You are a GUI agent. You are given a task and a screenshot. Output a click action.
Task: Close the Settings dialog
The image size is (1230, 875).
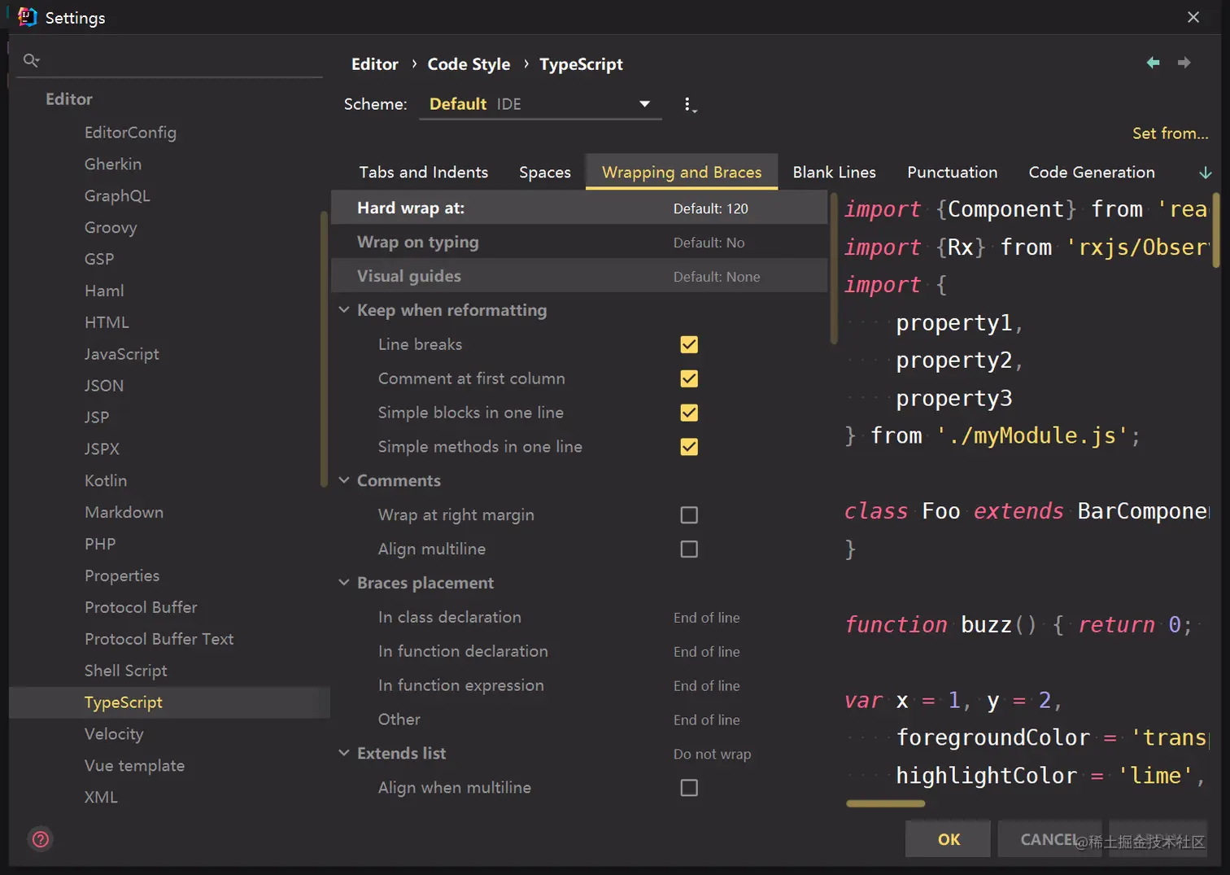(1193, 17)
